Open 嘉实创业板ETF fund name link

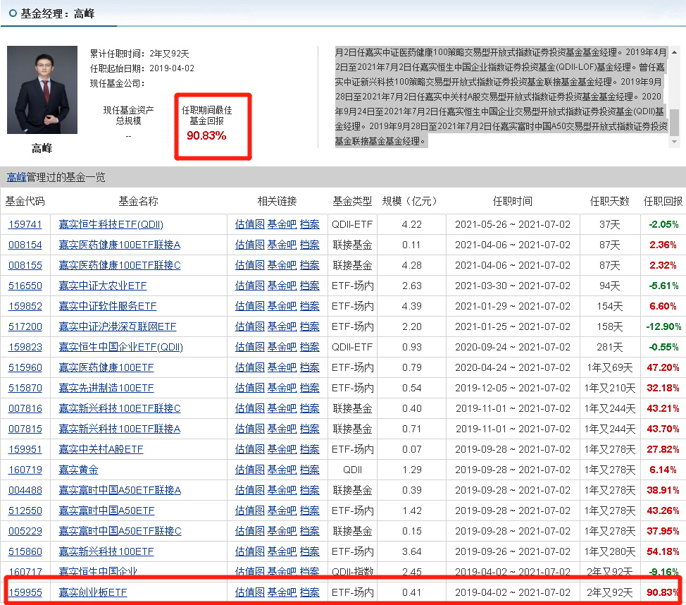click(92, 592)
